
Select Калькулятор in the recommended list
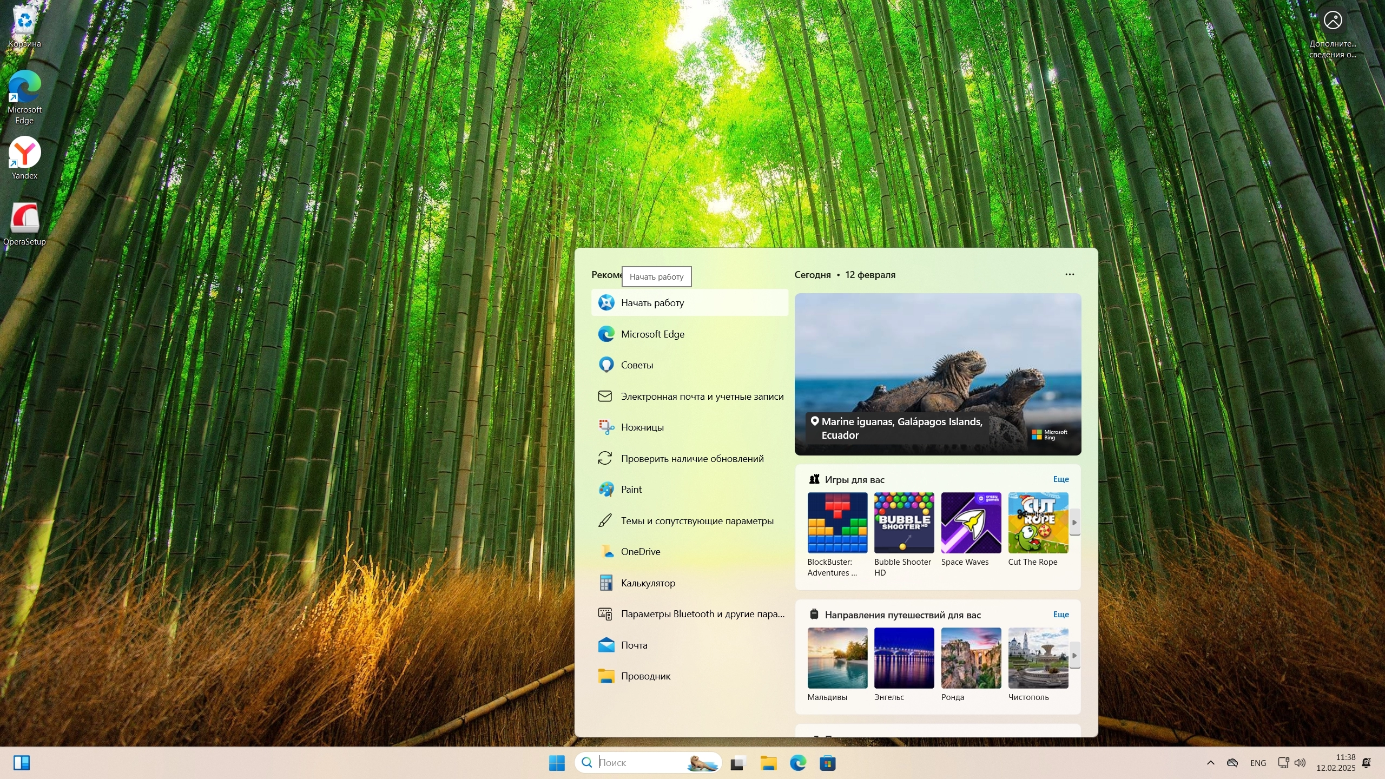tap(648, 583)
